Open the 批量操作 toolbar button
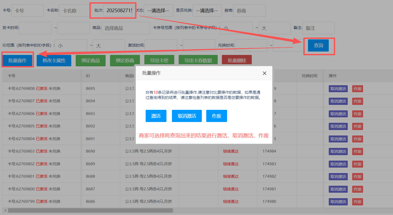 (x=17, y=61)
